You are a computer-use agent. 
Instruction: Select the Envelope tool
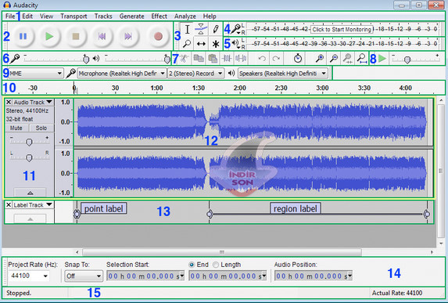[x=201, y=29]
